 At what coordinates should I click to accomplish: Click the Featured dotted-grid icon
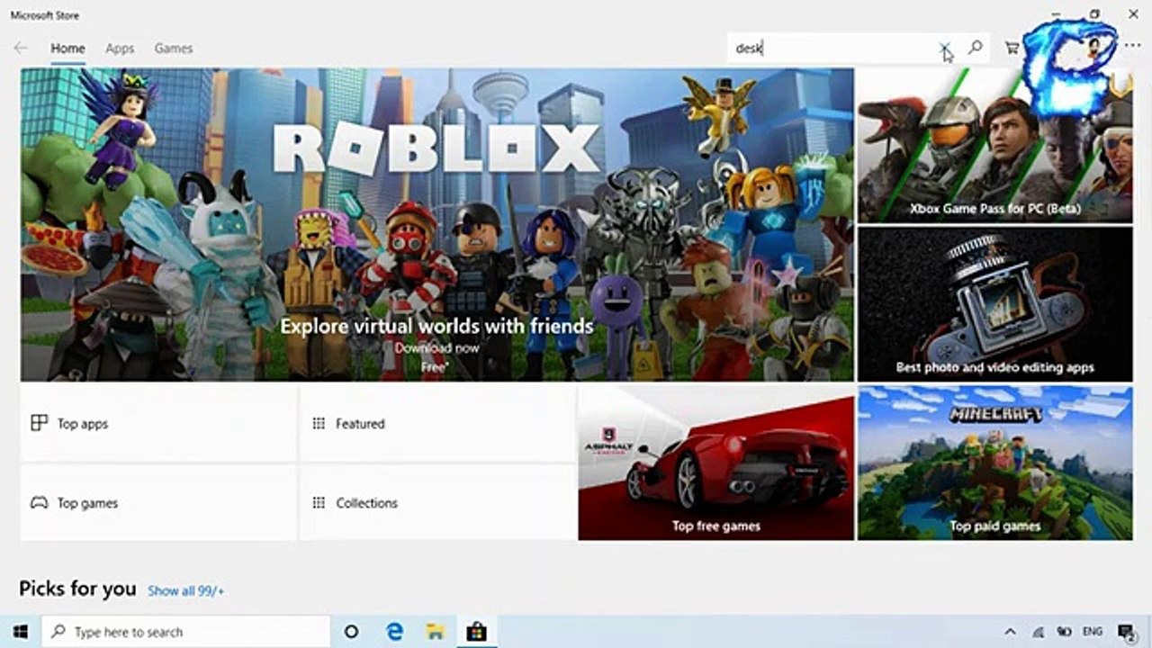pos(318,423)
